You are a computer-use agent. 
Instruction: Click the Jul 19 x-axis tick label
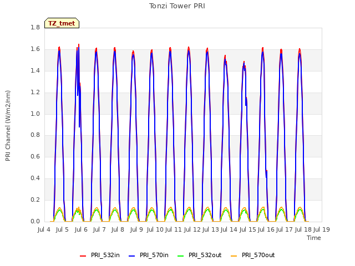click(322, 229)
